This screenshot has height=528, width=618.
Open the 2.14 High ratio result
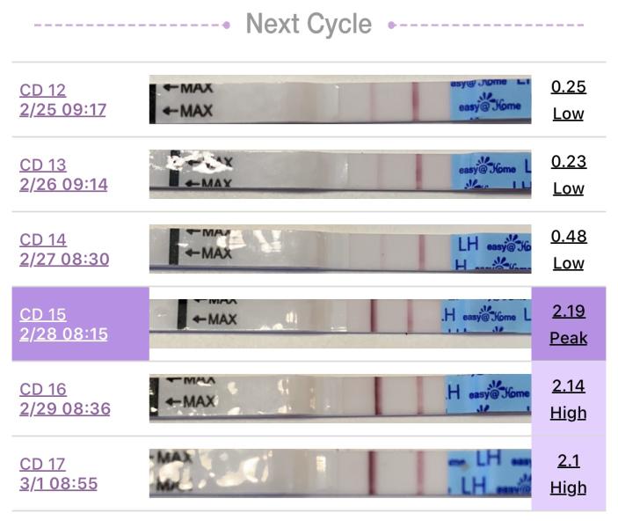click(569, 399)
